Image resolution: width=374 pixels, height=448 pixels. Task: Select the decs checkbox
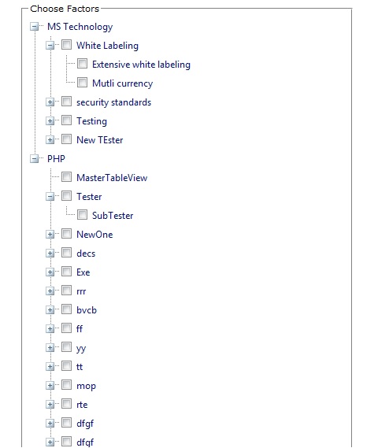pos(67,253)
